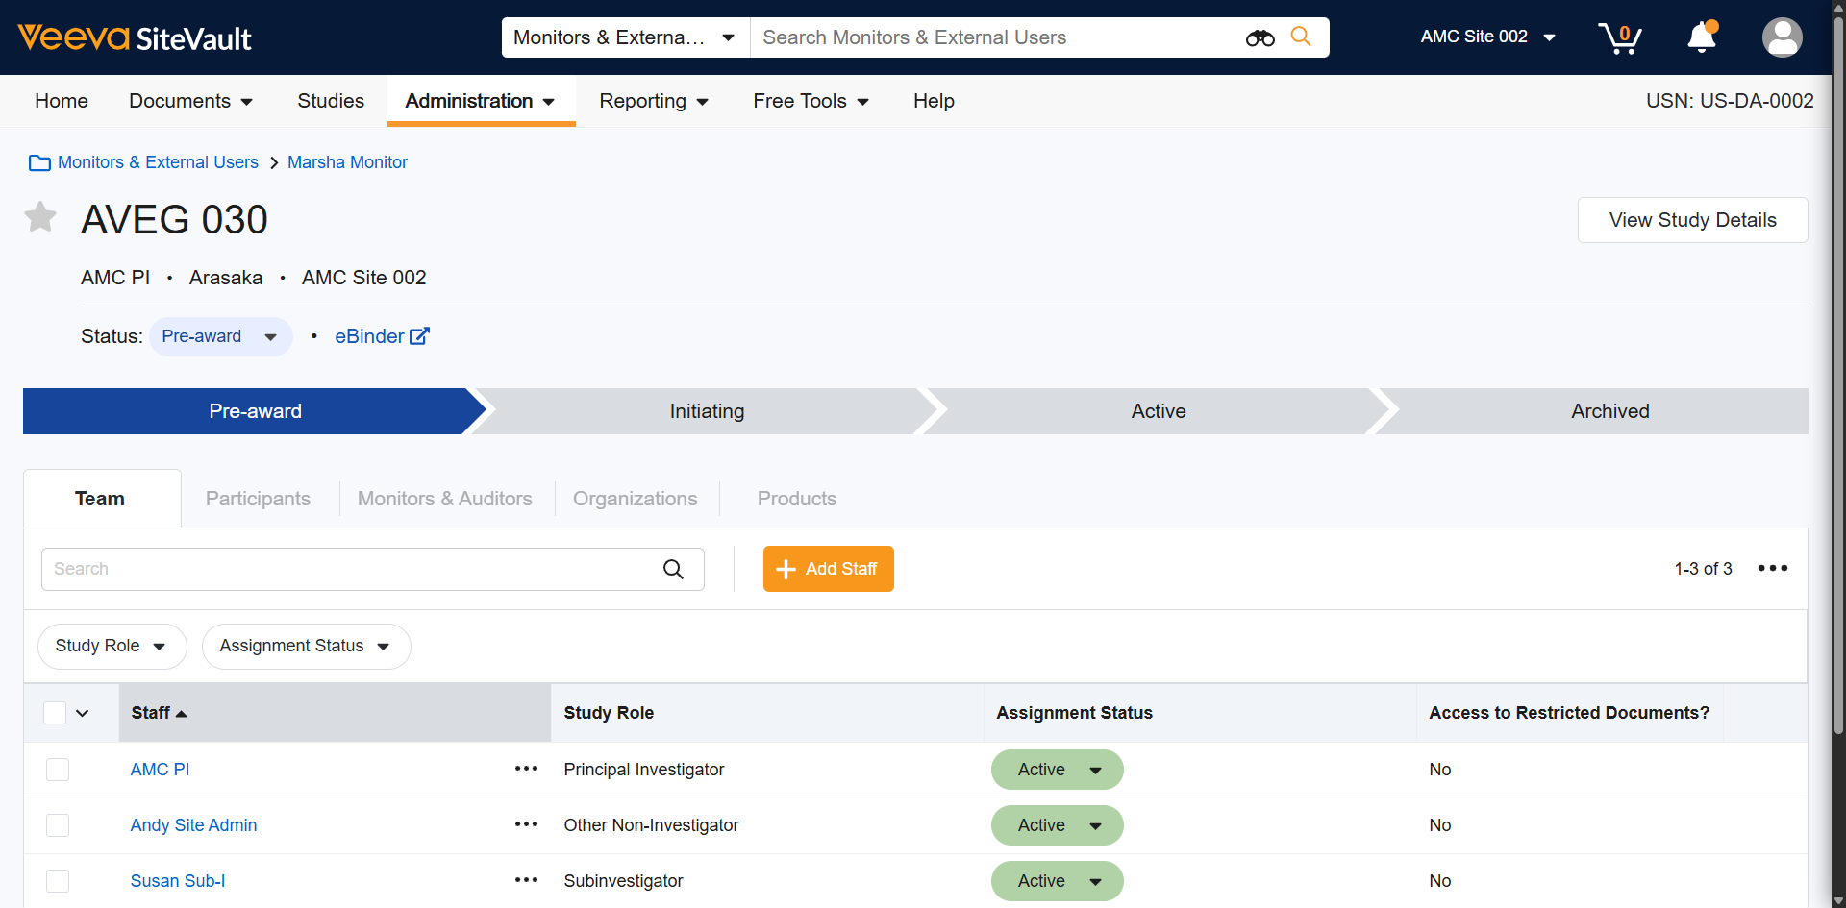Open the table options ellipsis menu
Screen dimensions: 1846x908
1772,568
